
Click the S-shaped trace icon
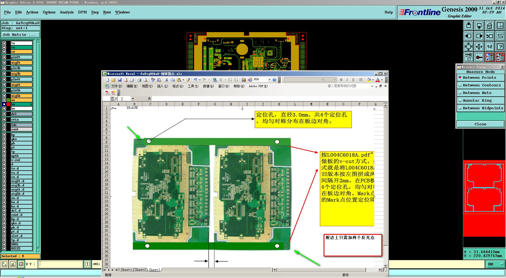click(x=500, y=36)
